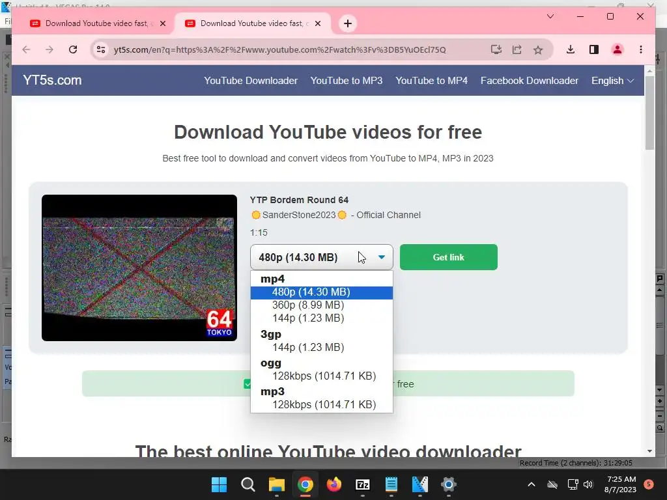The width and height of the screenshot is (667, 500).
Task: Open Windows Start menu
Action: pos(220,484)
